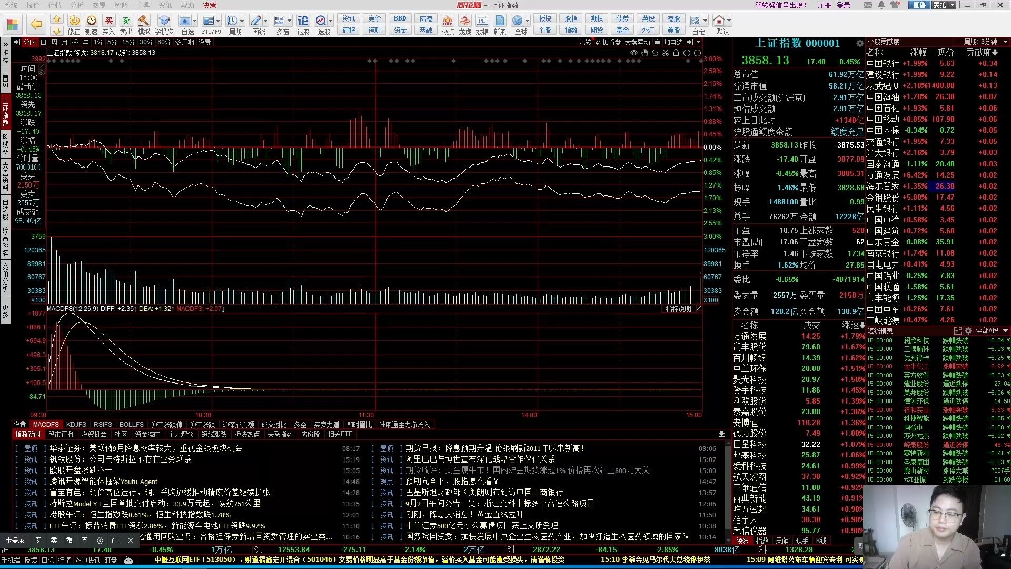
Task: Click the 自选 favorites folder icon
Action: 184,21
